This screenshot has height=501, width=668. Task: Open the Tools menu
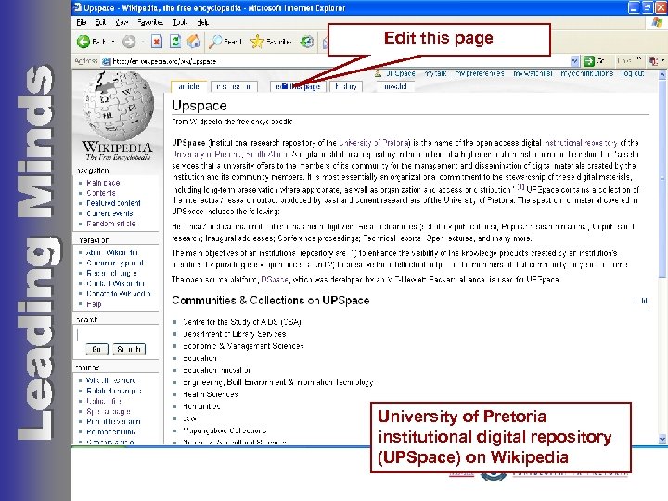[180, 22]
